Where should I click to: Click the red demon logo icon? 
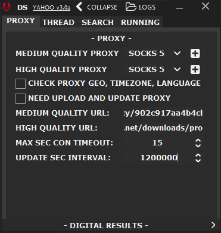[x=7, y=7]
